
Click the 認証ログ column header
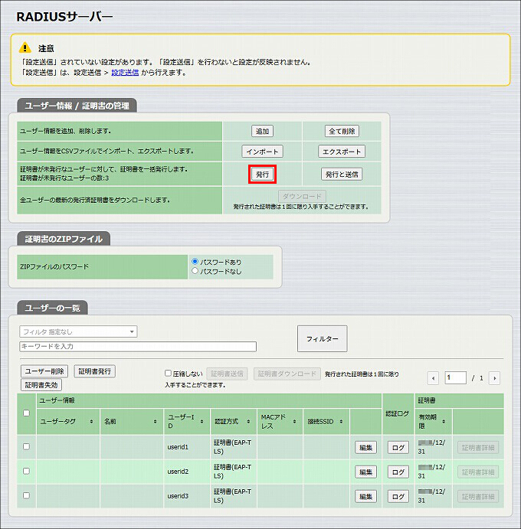click(x=398, y=413)
